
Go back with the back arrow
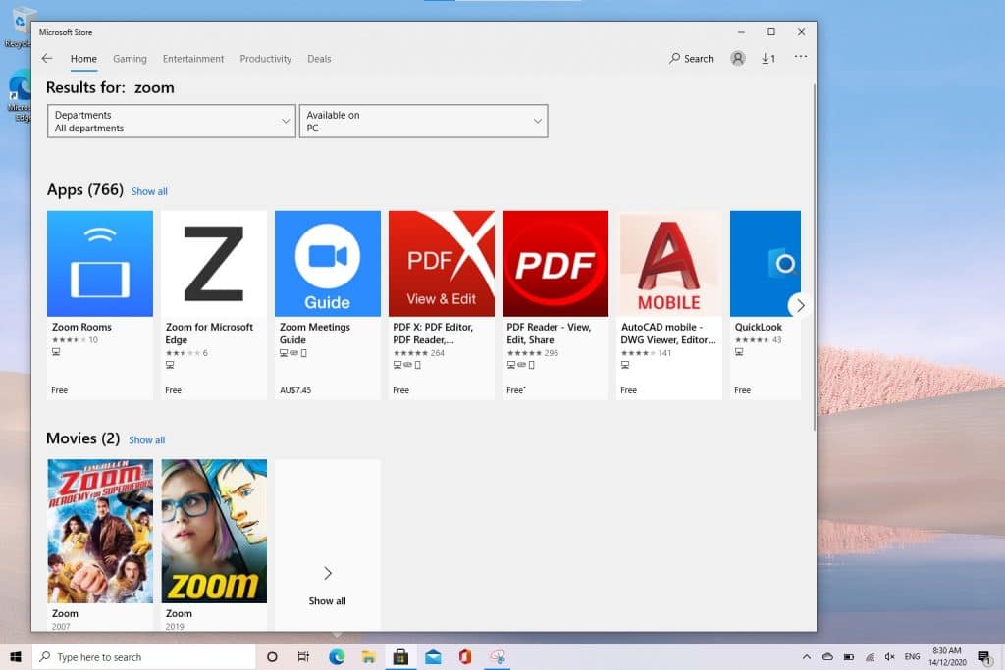pos(47,59)
